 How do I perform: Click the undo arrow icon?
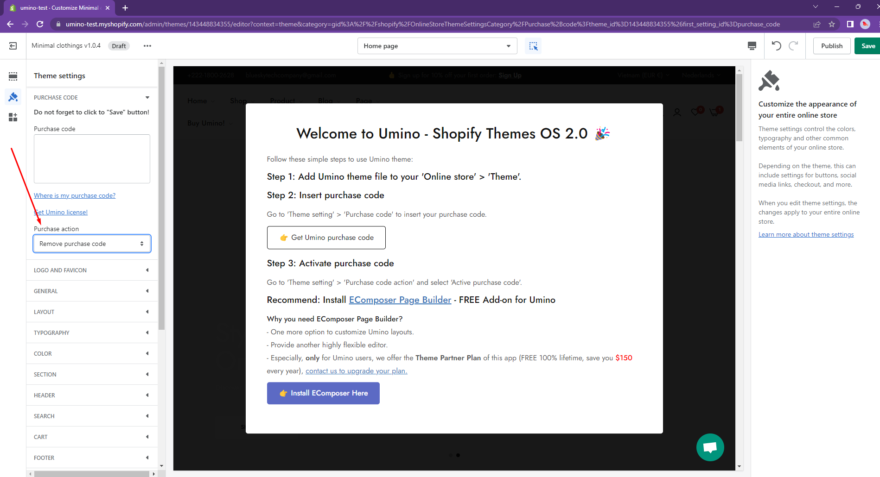pos(776,46)
